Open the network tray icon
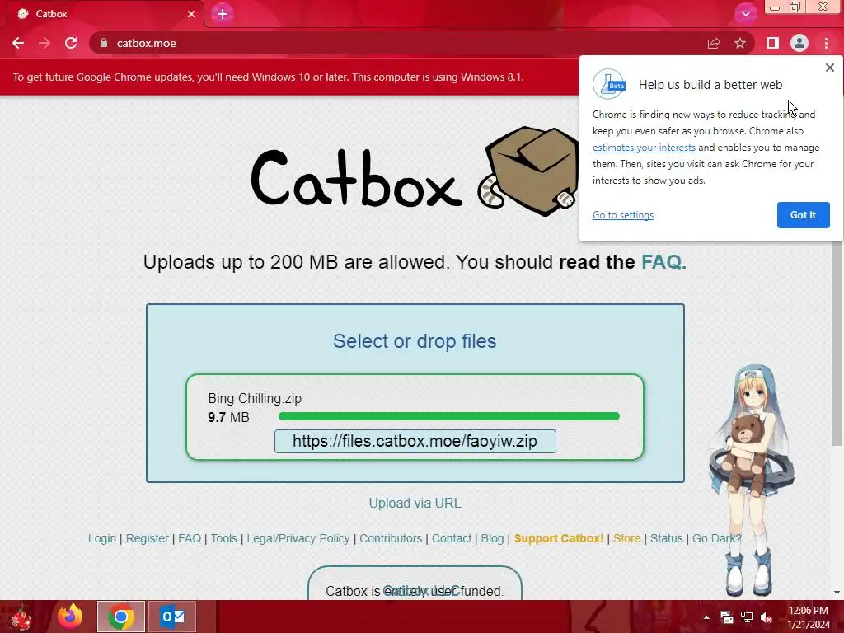 tap(747, 617)
